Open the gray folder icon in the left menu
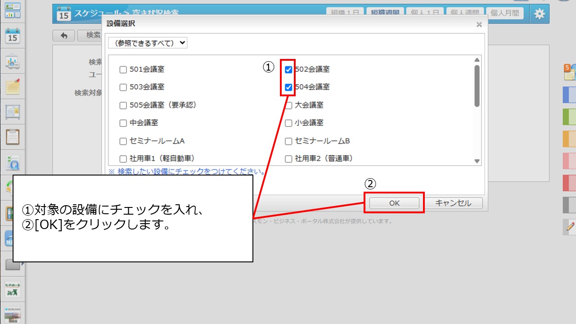576x324 pixels. [12, 265]
